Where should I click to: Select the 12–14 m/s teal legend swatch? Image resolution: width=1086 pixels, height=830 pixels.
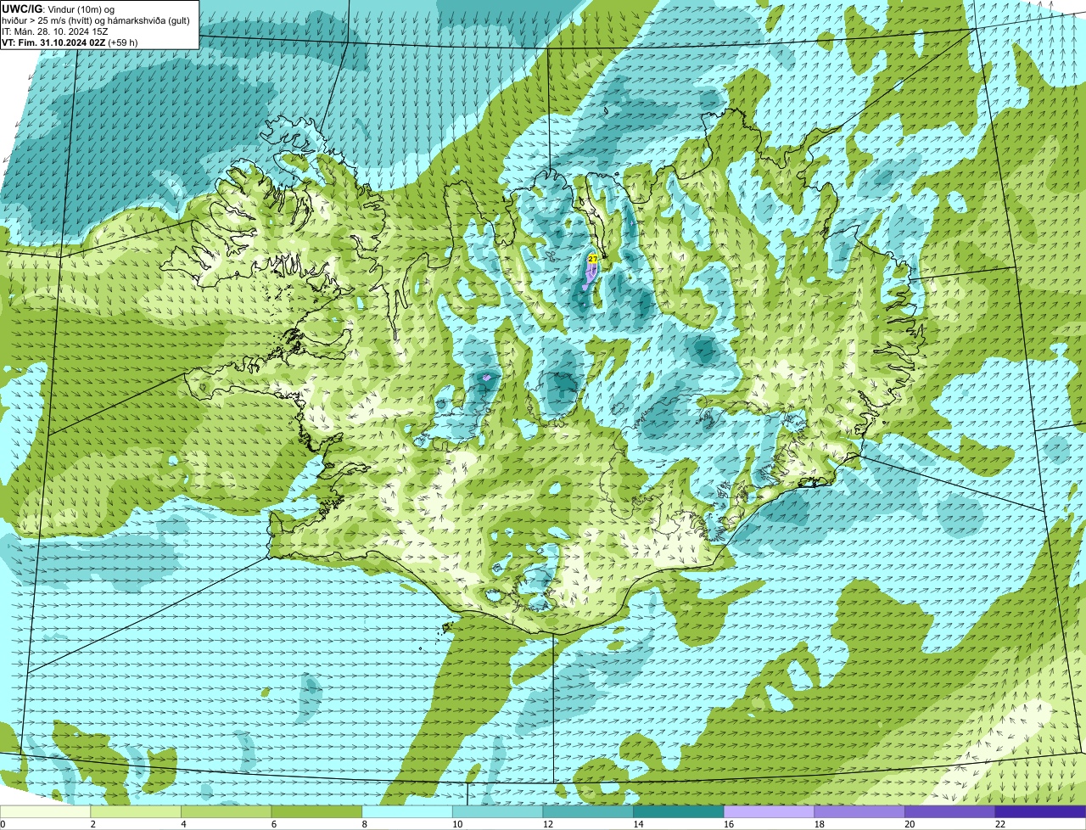click(x=588, y=811)
